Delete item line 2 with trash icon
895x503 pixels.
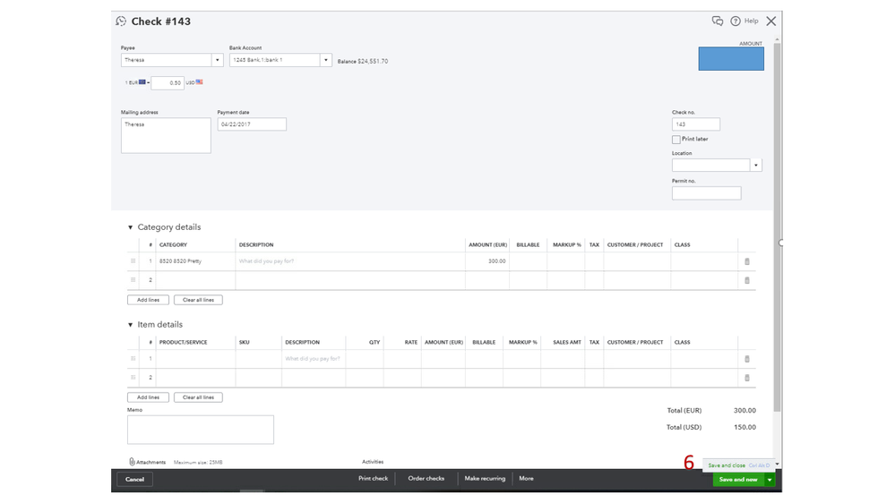[x=746, y=378]
